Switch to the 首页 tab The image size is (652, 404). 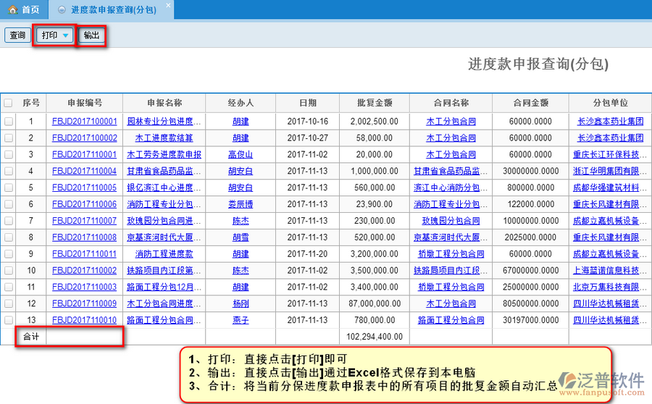pyautogui.click(x=24, y=9)
